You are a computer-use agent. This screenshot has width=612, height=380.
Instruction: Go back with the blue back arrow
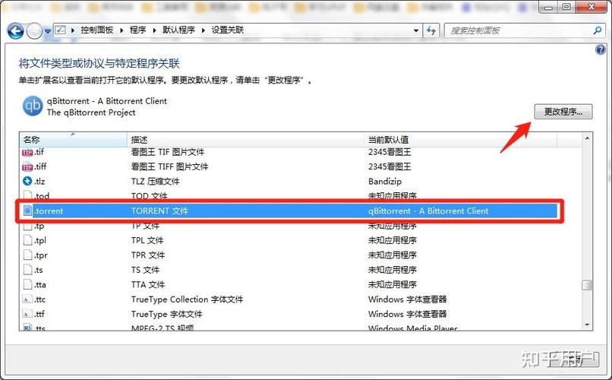pyautogui.click(x=16, y=31)
